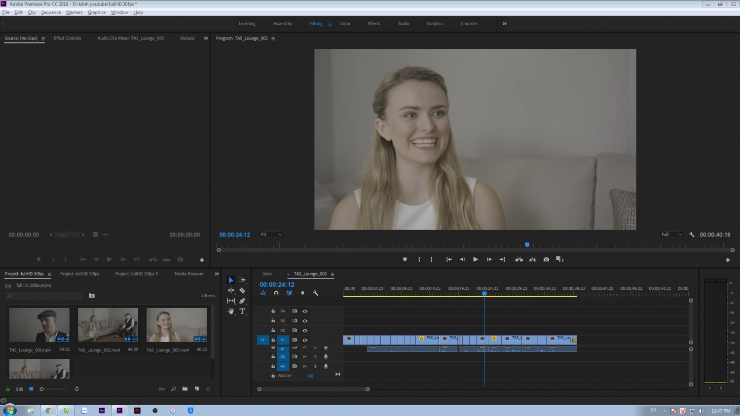Select the Track Select Forward tool
The image size is (740, 416).
point(242,280)
